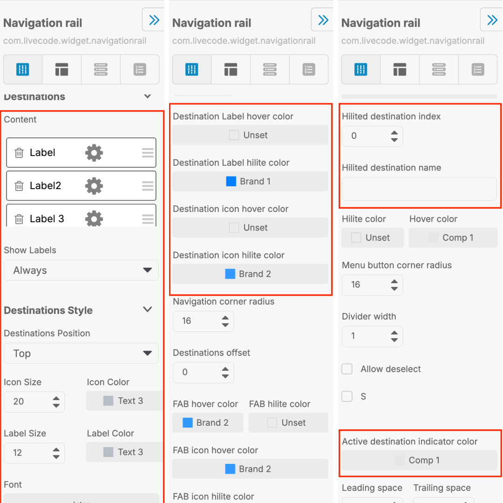Delete the Label2 destination with trash icon
This screenshot has width=503, height=503.
(x=19, y=186)
